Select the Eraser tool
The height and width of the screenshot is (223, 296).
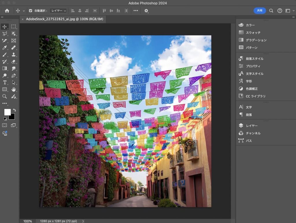14,61
